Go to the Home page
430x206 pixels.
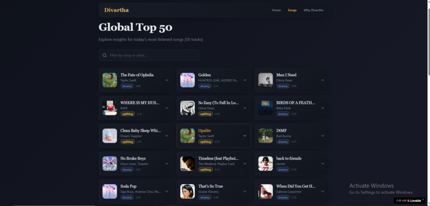pos(276,10)
